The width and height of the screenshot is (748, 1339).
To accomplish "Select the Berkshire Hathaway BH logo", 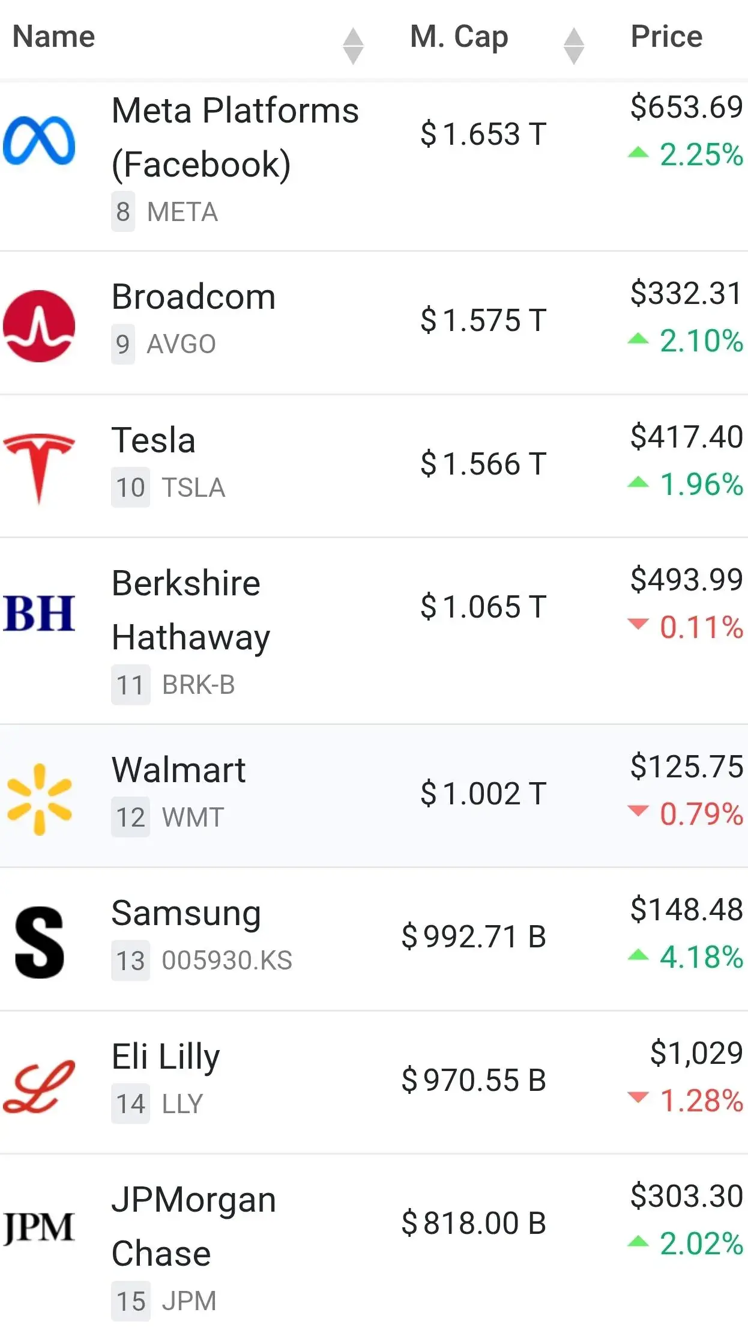I will click(x=39, y=613).
